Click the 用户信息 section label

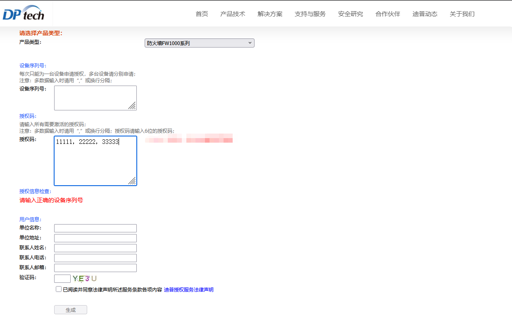coord(31,220)
